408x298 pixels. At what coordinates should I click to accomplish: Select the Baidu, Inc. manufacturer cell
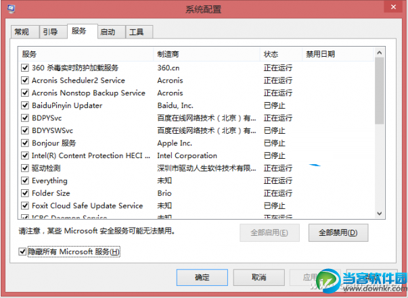(175, 105)
